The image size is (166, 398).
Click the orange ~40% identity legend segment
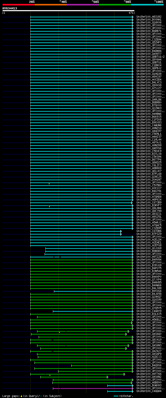51,5
